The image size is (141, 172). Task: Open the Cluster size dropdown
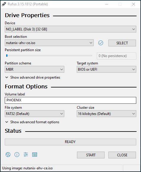coord(106,114)
